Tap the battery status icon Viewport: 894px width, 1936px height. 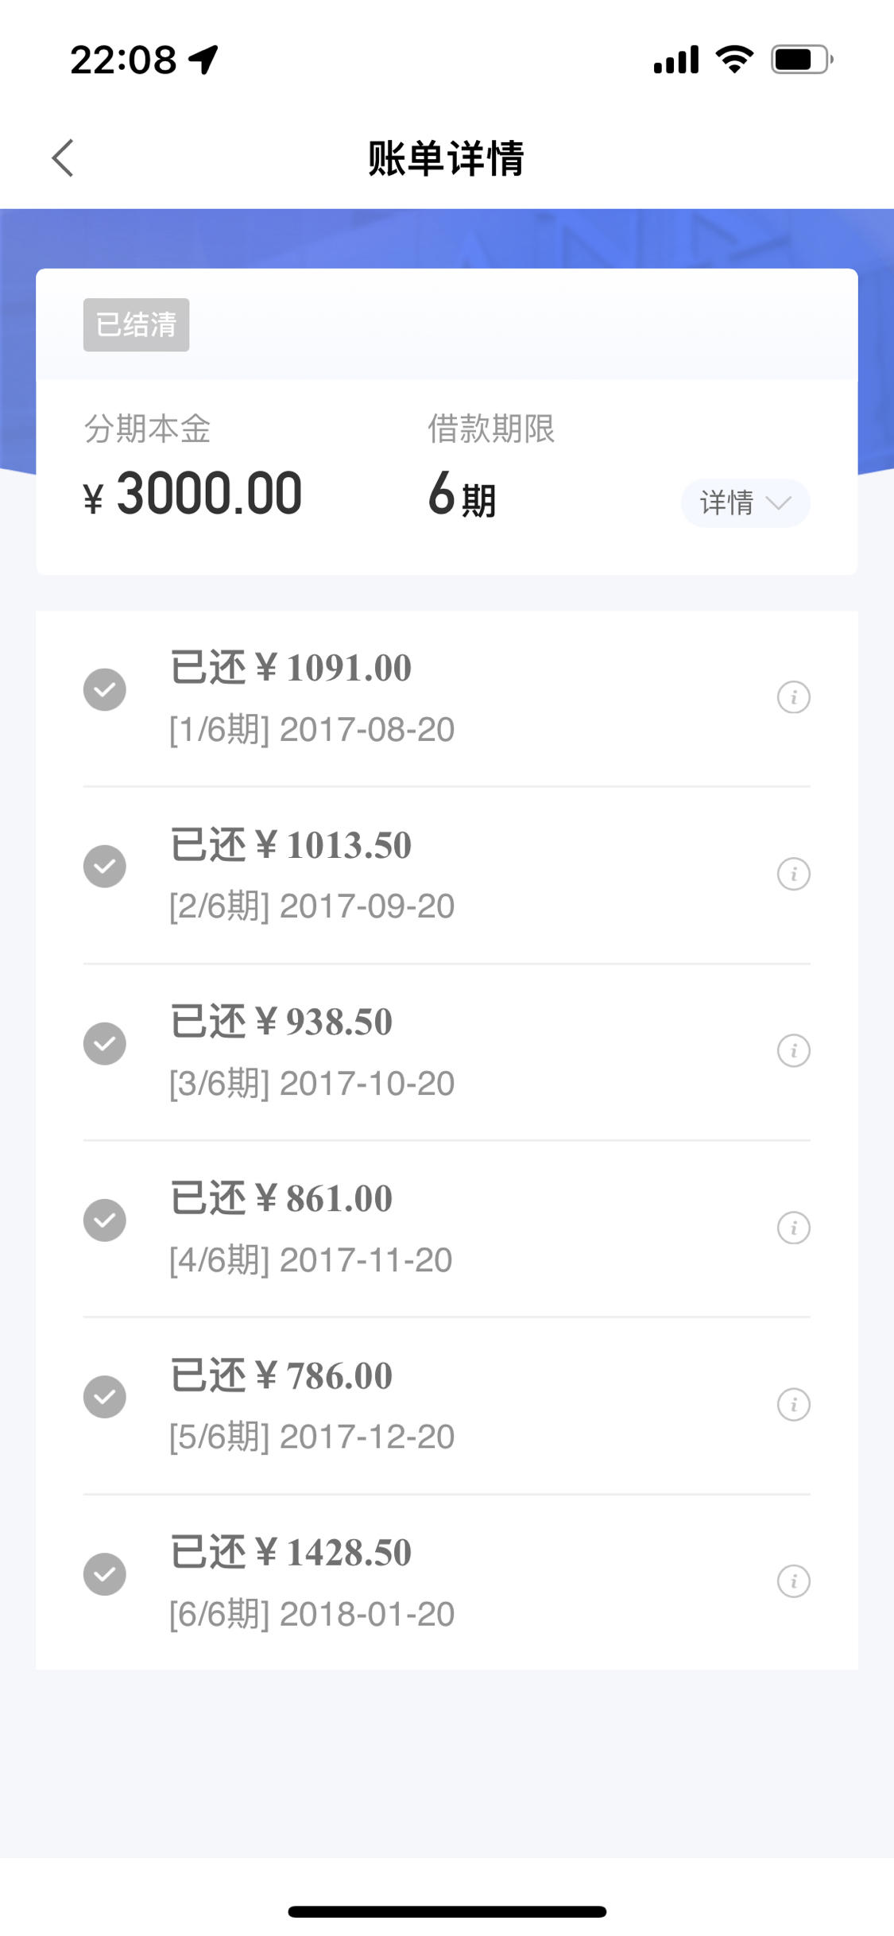802,60
